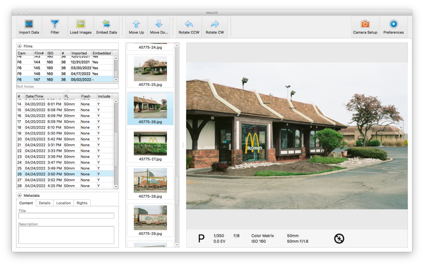
Task: Sort films by the Embedded column header
Action: (102, 53)
